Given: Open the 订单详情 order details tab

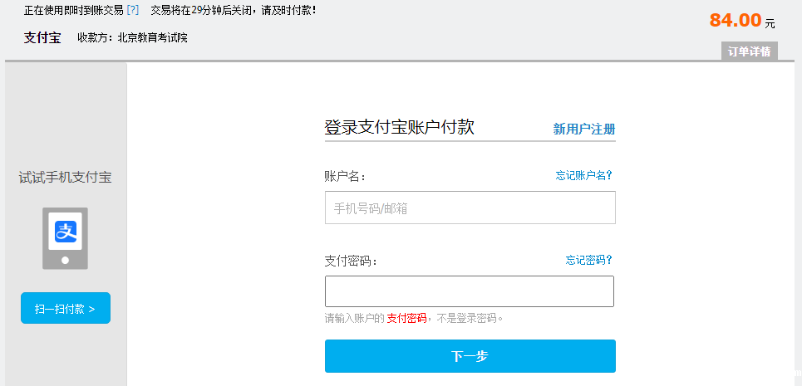Looking at the screenshot, I should coord(750,51).
